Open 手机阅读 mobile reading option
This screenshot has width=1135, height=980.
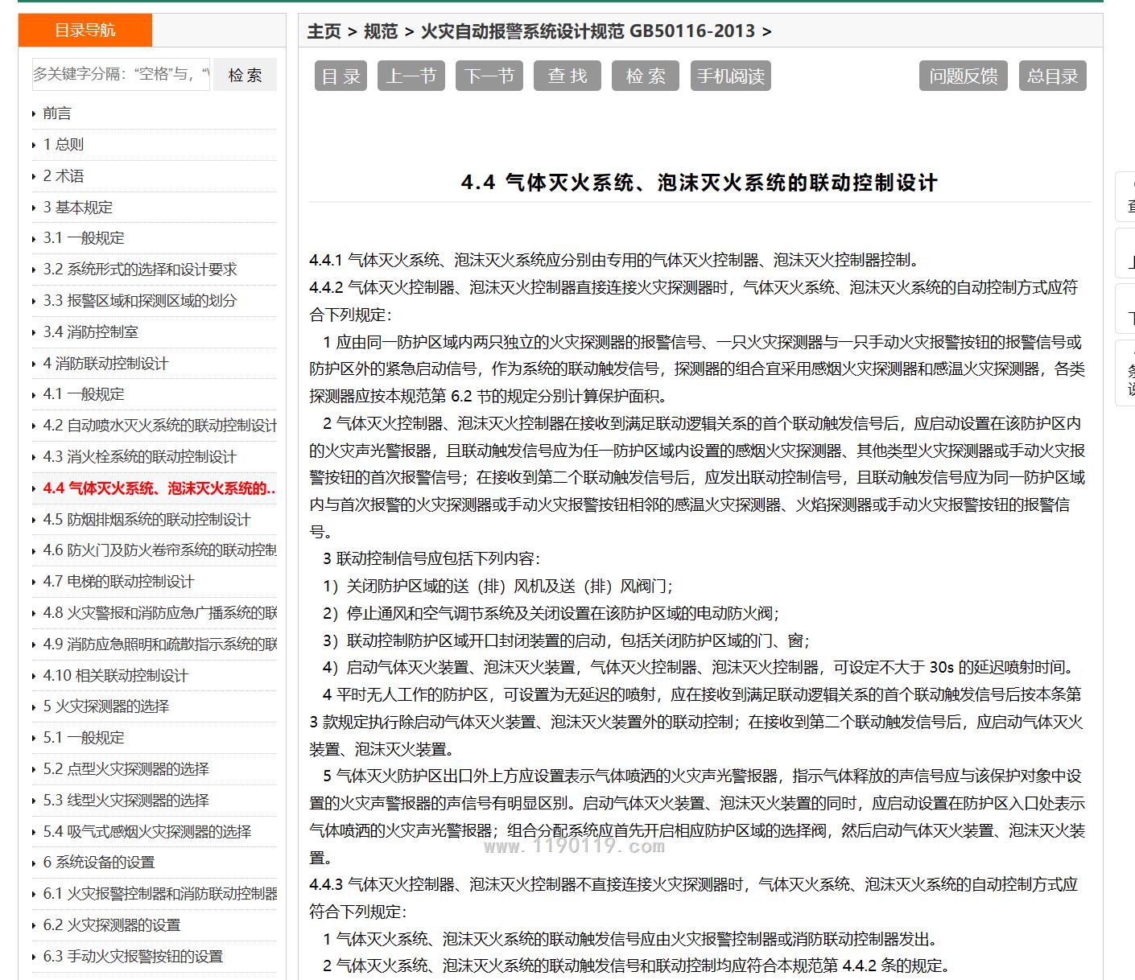731,76
